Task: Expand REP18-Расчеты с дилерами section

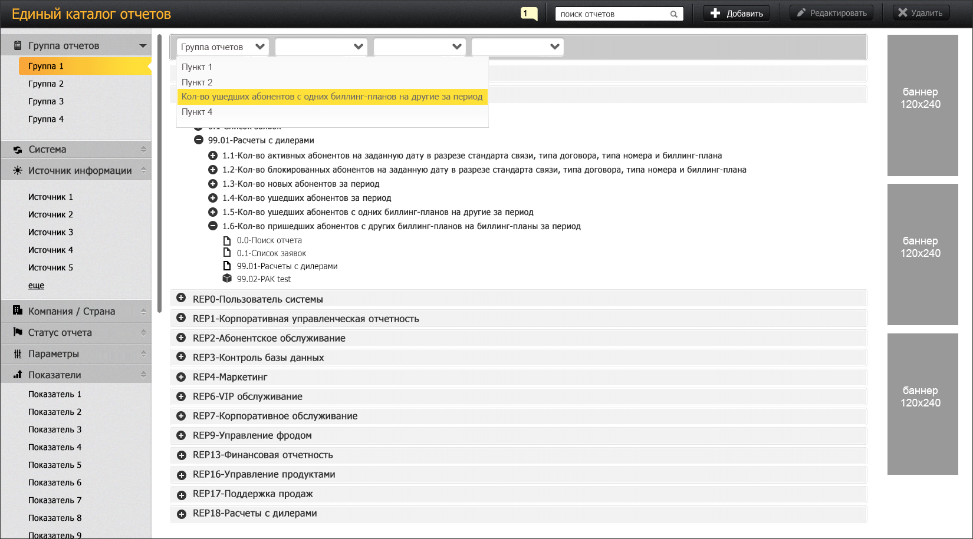Action: [181, 514]
